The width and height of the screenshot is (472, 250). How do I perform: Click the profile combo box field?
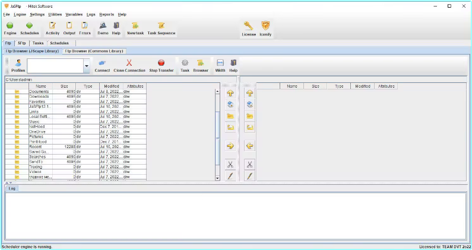pos(55,66)
